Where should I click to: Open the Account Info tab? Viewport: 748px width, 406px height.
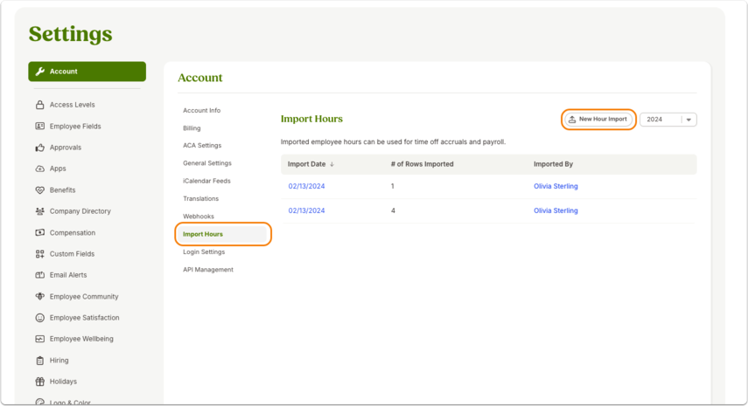pos(202,110)
